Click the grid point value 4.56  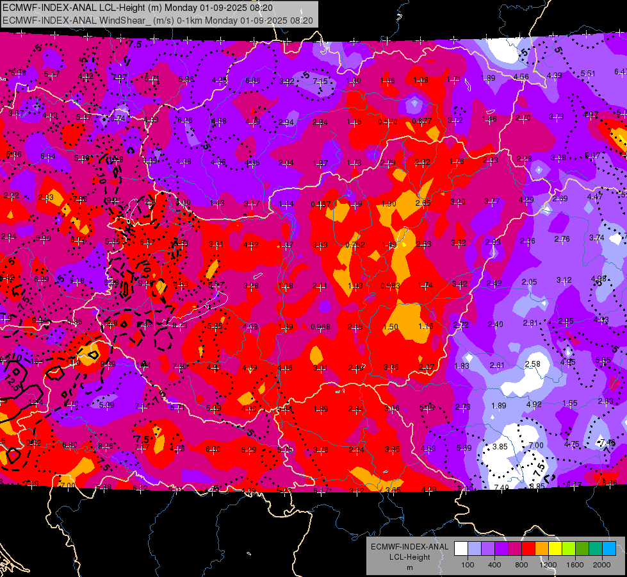[521, 76]
